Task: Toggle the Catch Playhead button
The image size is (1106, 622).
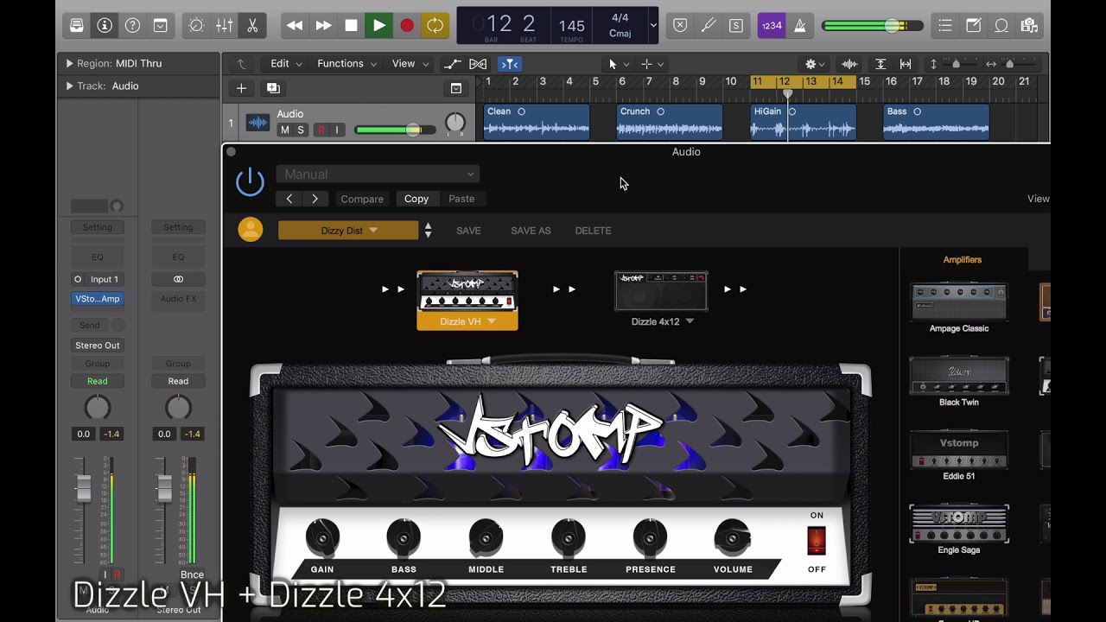Action: (x=510, y=64)
